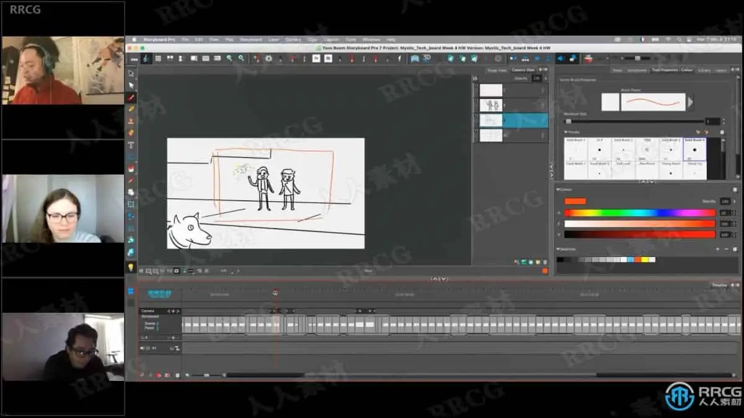Click the brush stroke preview box
744x418 pixels.
click(653, 102)
